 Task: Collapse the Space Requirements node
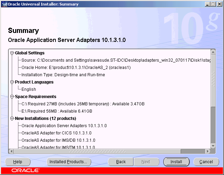[12, 97]
